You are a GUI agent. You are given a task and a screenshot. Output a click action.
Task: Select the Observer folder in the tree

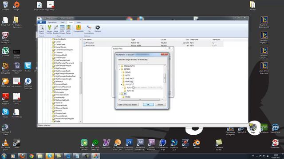point(59,102)
